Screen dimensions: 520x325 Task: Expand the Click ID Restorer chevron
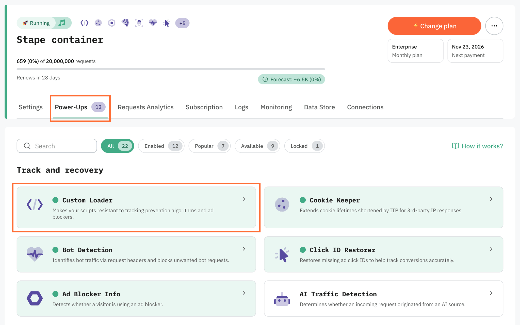[x=491, y=249]
